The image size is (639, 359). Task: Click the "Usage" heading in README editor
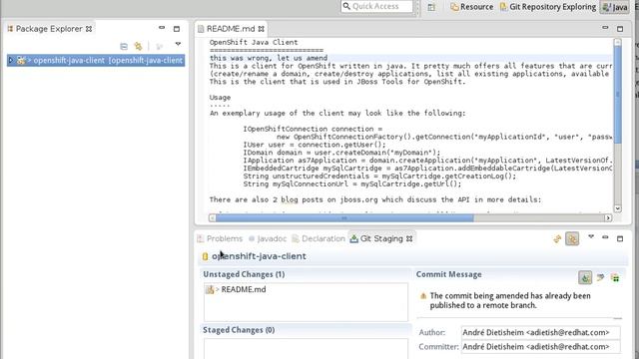tap(220, 98)
